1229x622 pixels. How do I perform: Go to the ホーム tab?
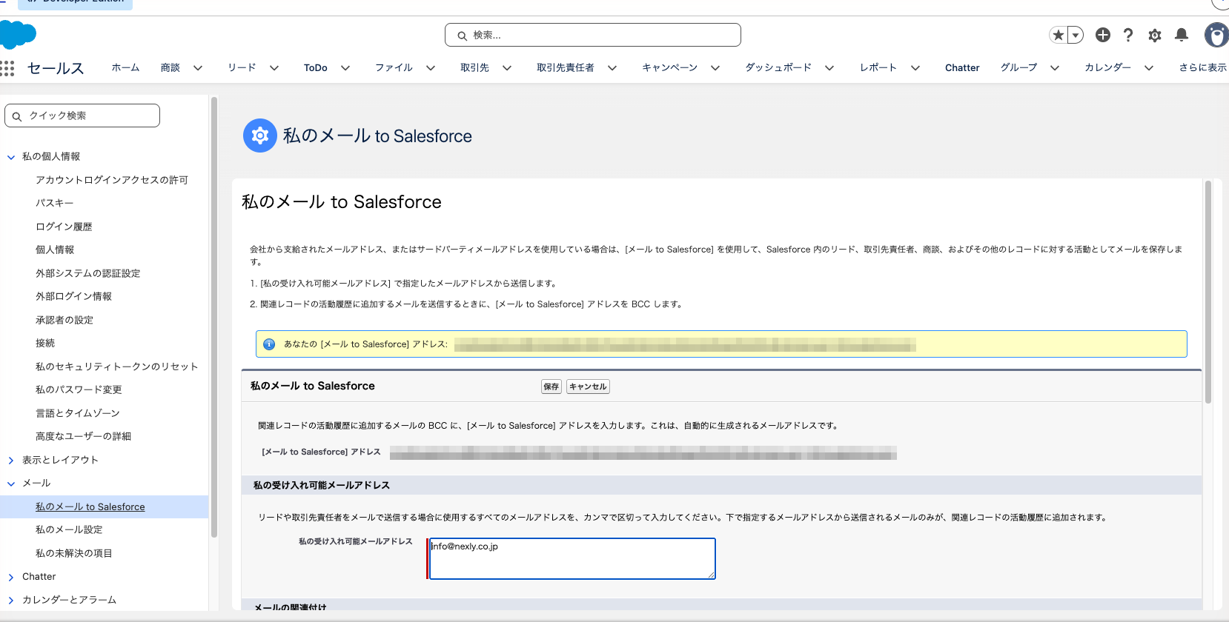click(x=125, y=67)
